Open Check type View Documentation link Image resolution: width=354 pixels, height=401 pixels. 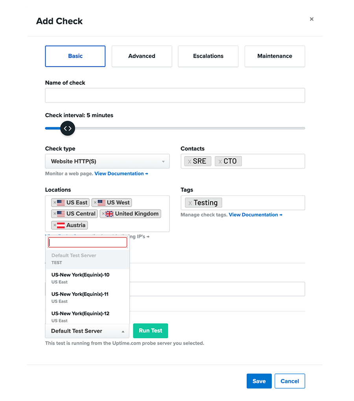(x=121, y=174)
